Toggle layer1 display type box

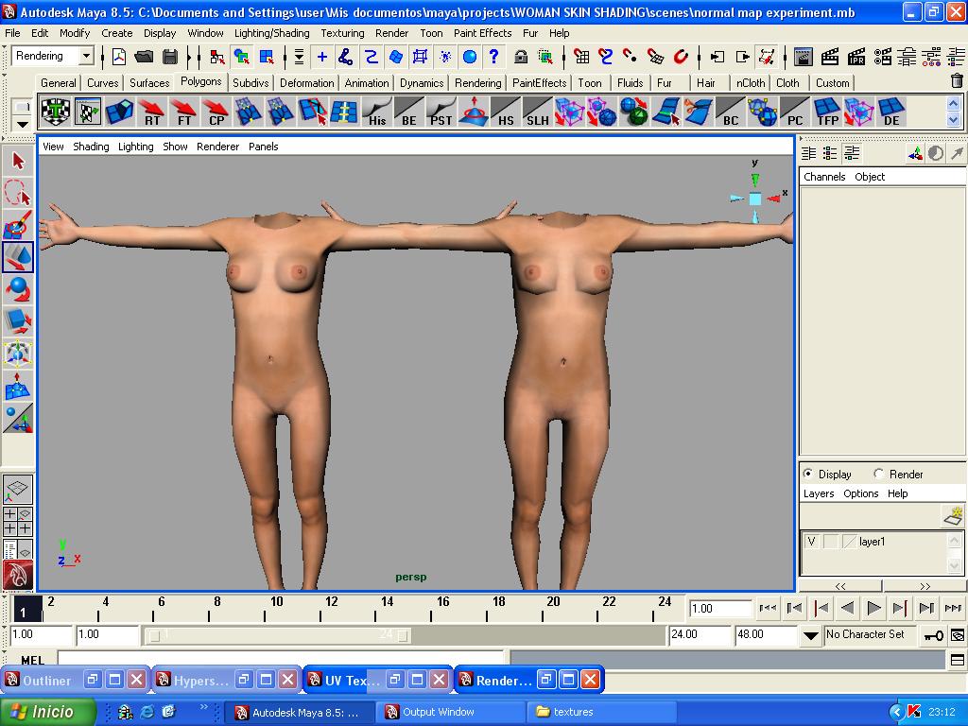coord(831,542)
